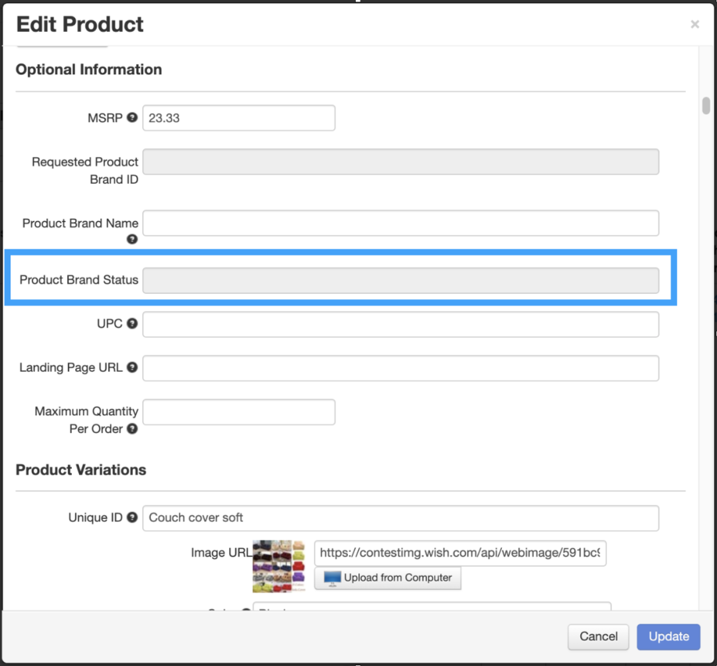Image resolution: width=717 pixels, height=666 pixels.
Task: Click into the Product Brand Name field
Action: pyautogui.click(x=400, y=223)
